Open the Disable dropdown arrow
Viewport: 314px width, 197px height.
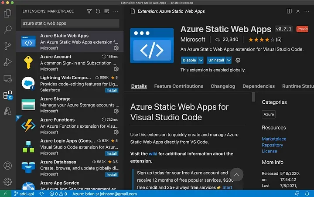click(x=201, y=60)
